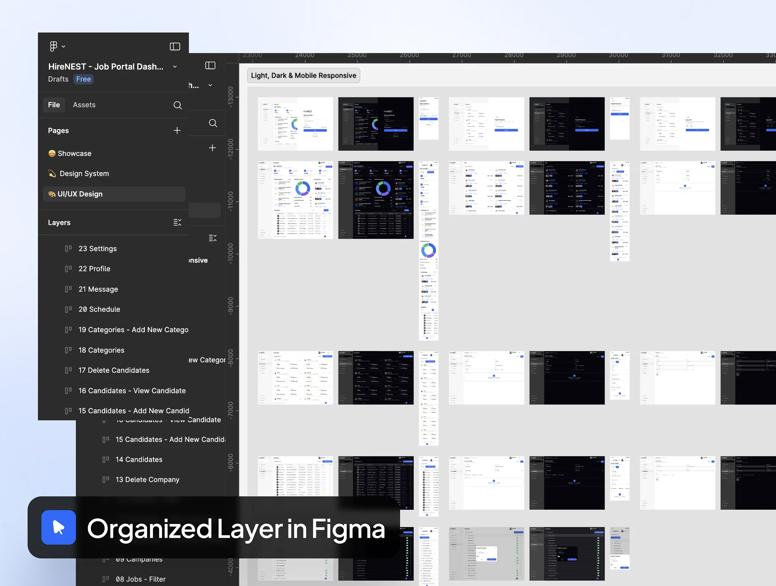Click frame icon beside 23 Settings
Screen dimensions: 776x586
[x=69, y=249]
